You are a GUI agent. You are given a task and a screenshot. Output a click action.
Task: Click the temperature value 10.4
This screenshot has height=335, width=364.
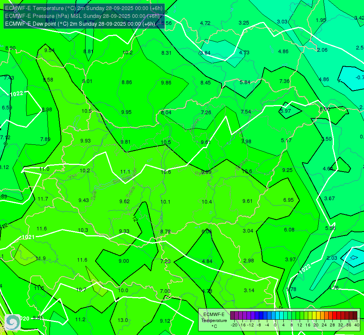coord(207,202)
